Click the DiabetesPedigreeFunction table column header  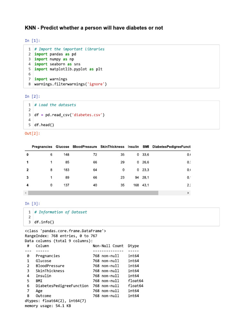pyautogui.click(x=171, y=147)
